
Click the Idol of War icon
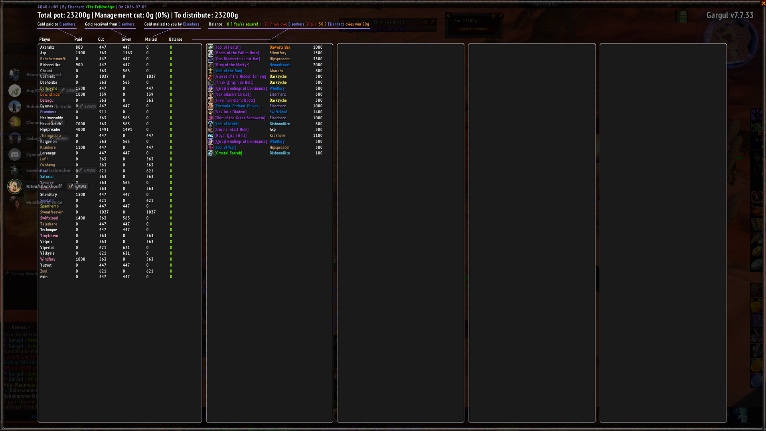tap(210, 148)
